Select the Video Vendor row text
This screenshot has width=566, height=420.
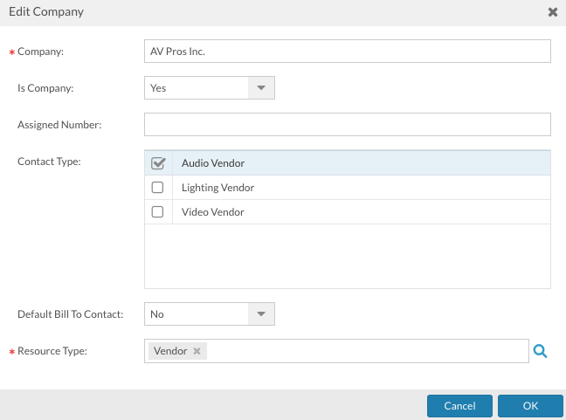[212, 212]
